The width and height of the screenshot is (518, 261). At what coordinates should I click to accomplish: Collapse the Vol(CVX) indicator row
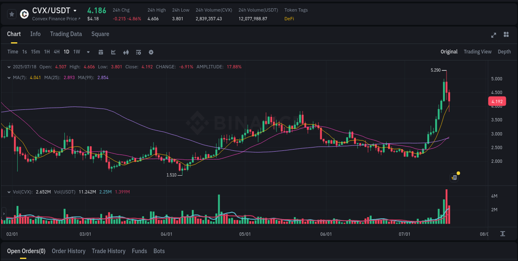coord(9,192)
